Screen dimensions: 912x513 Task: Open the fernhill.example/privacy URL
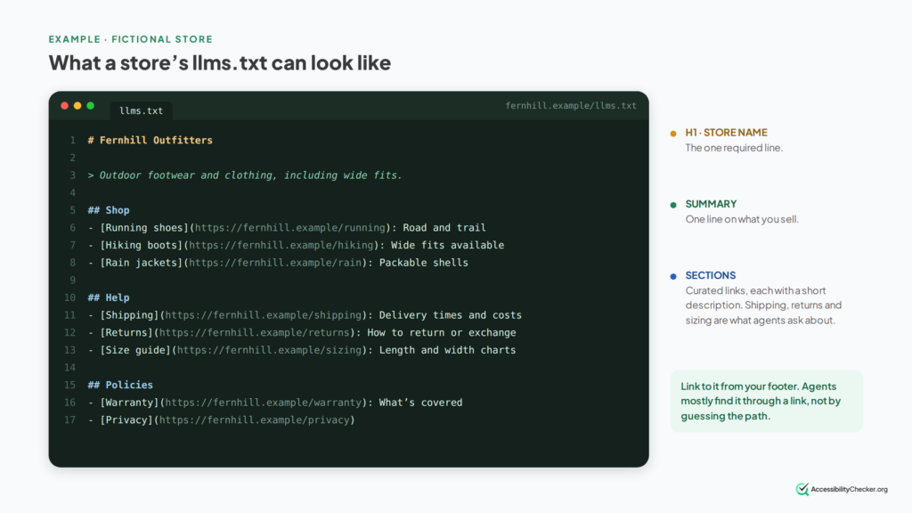pos(255,419)
